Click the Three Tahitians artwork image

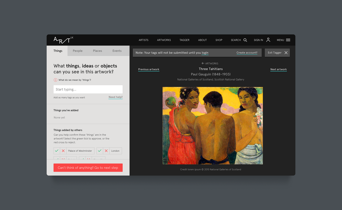[x=212, y=125]
